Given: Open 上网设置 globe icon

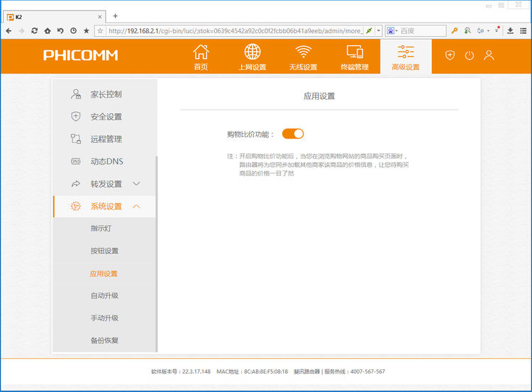Looking at the screenshot, I should pyautogui.click(x=253, y=57).
